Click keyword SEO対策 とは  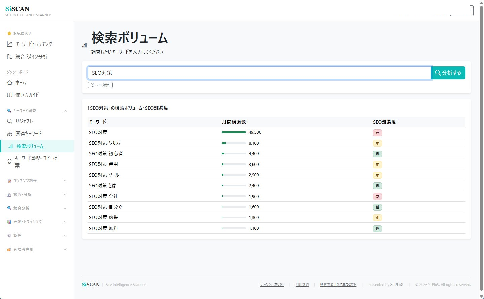pos(102,186)
